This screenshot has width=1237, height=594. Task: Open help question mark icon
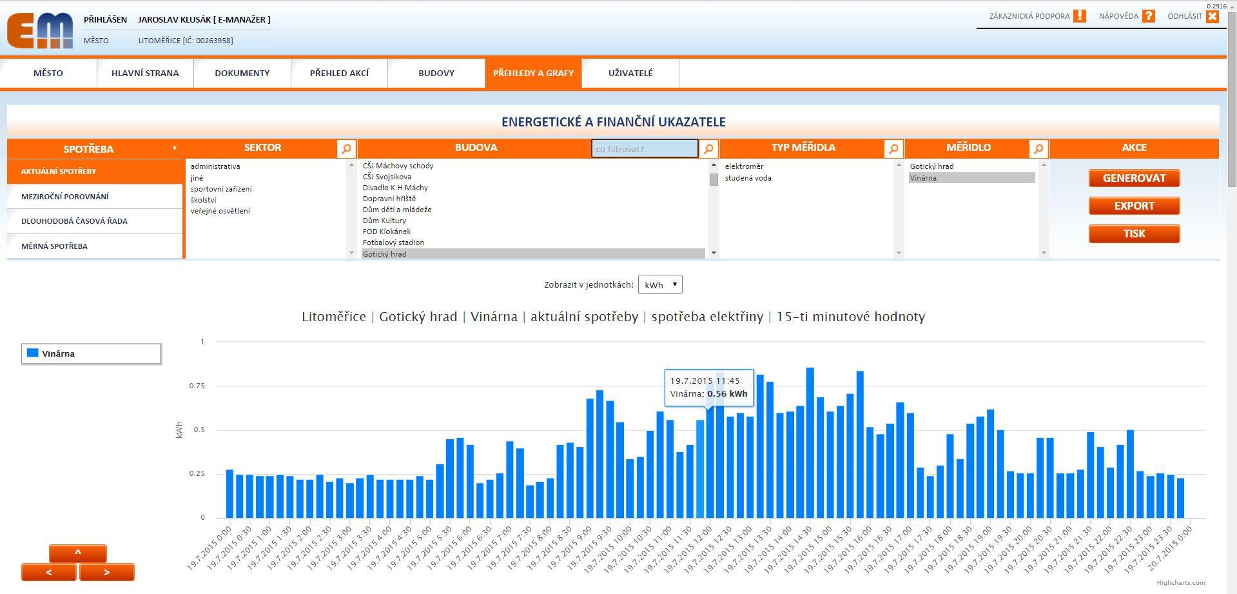pyautogui.click(x=1149, y=16)
